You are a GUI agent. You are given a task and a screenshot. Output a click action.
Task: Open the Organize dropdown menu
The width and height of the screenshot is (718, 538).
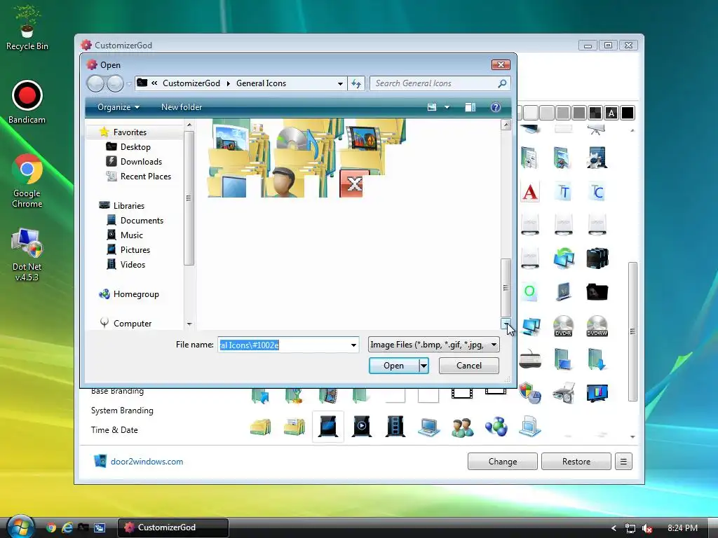coord(118,107)
